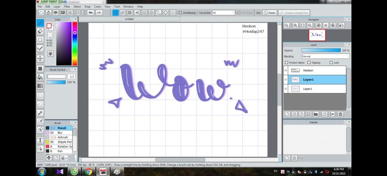Select the rectangular Select tool
Screen dimensions: 387x176
(x=40, y=96)
